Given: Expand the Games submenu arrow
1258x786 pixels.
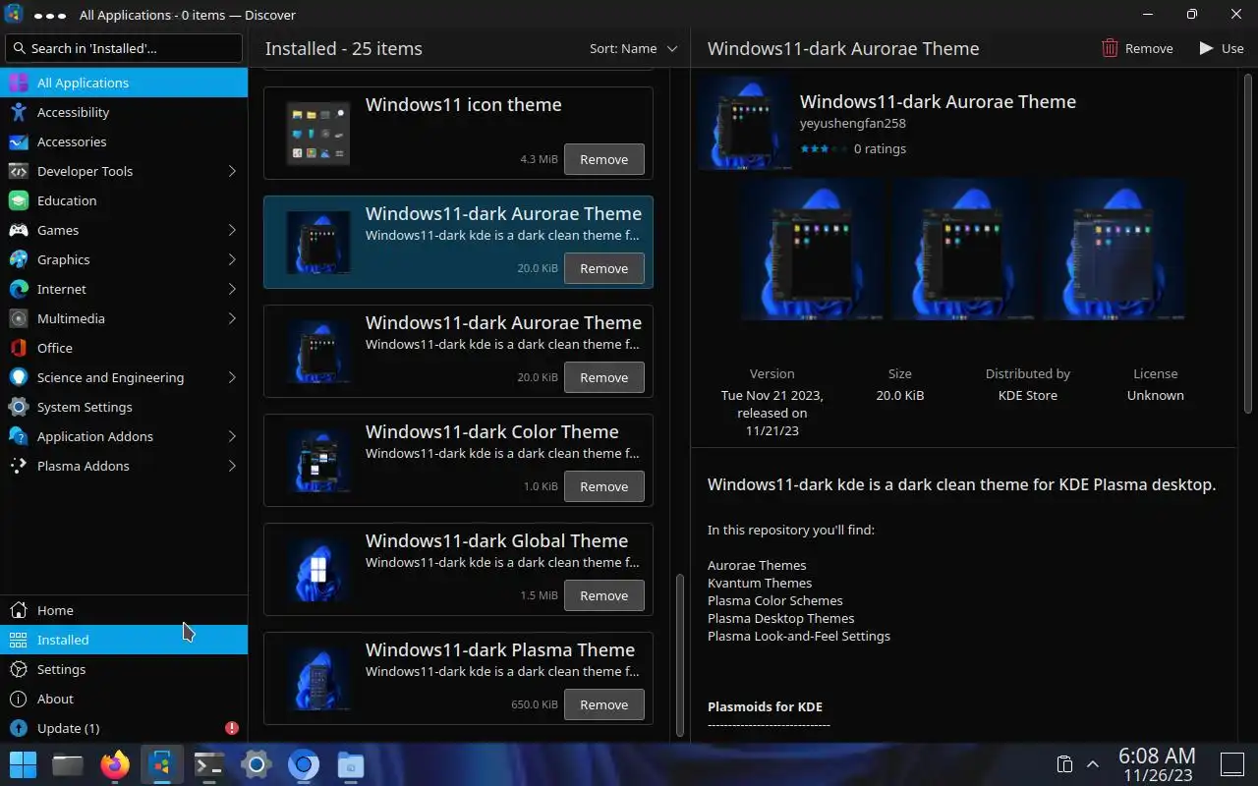Looking at the screenshot, I should 232,230.
